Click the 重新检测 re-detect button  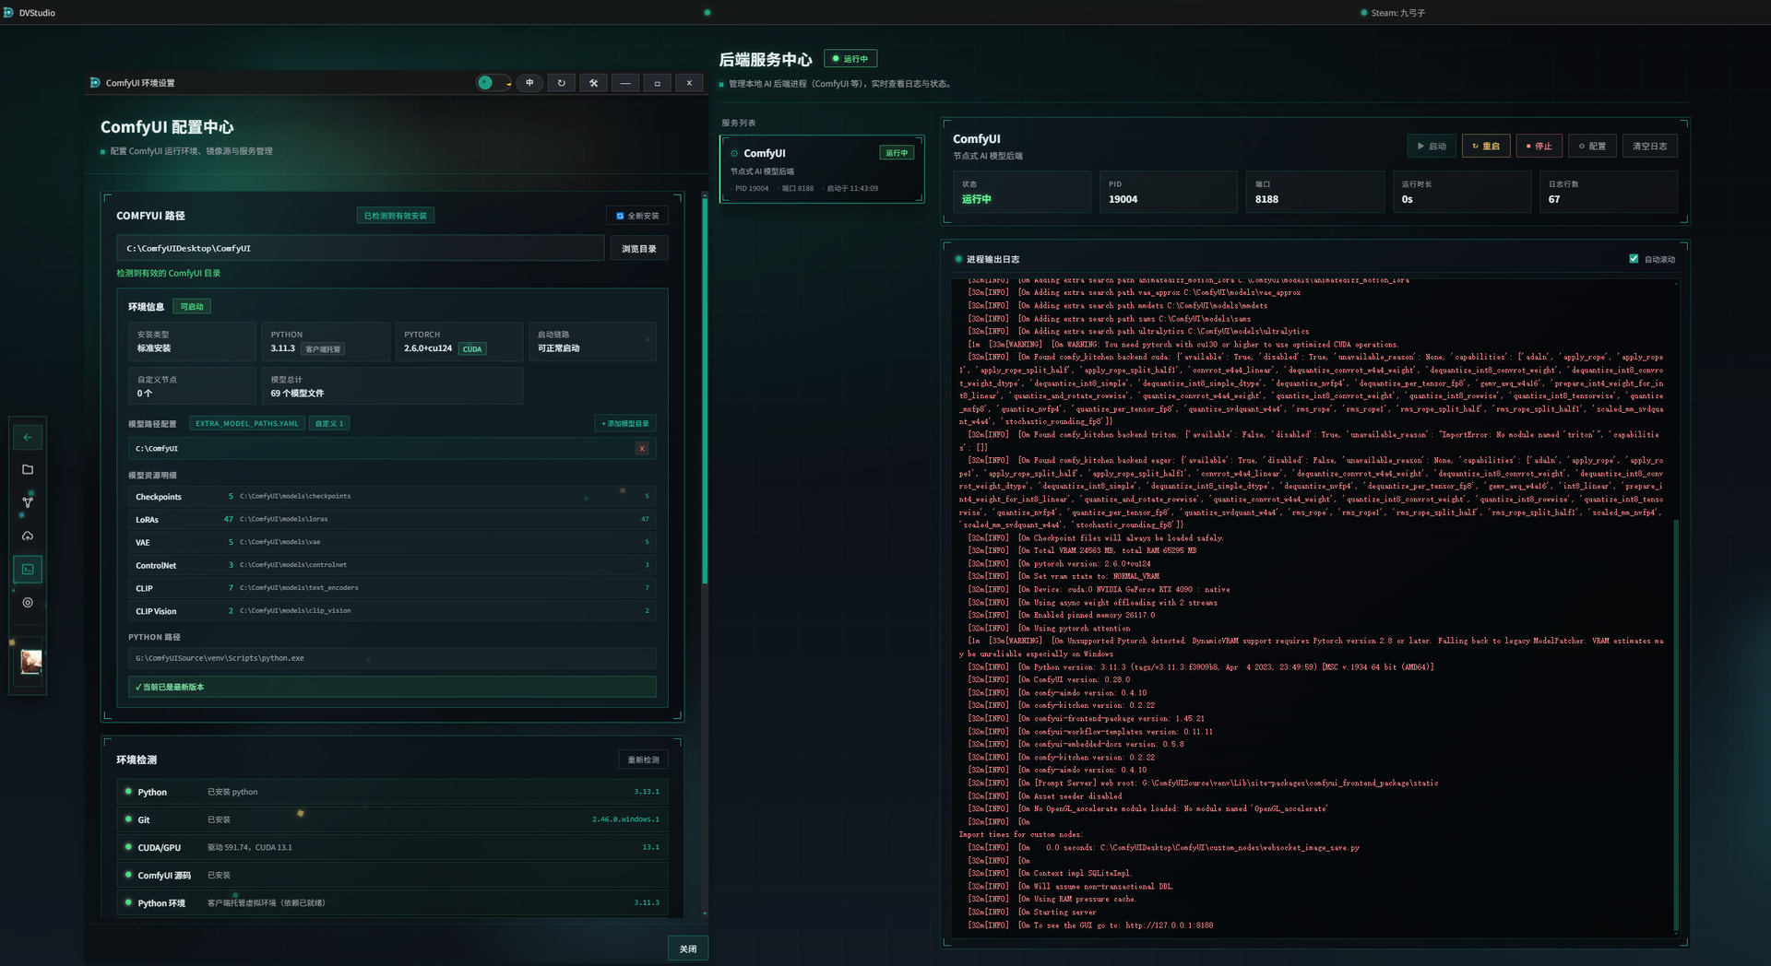coord(643,760)
